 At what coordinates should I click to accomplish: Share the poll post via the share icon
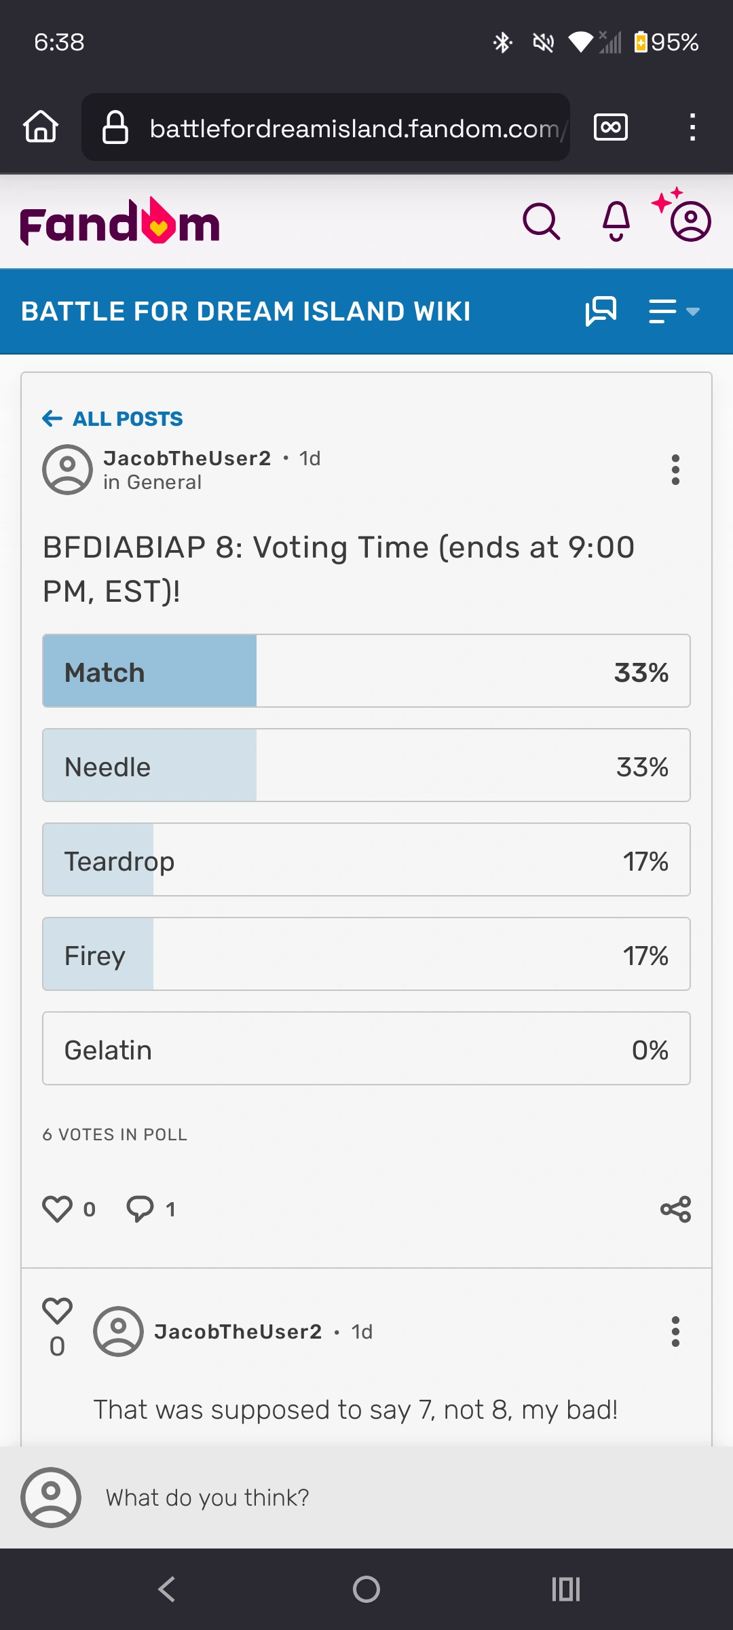pyautogui.click(x=675, y=1209)
